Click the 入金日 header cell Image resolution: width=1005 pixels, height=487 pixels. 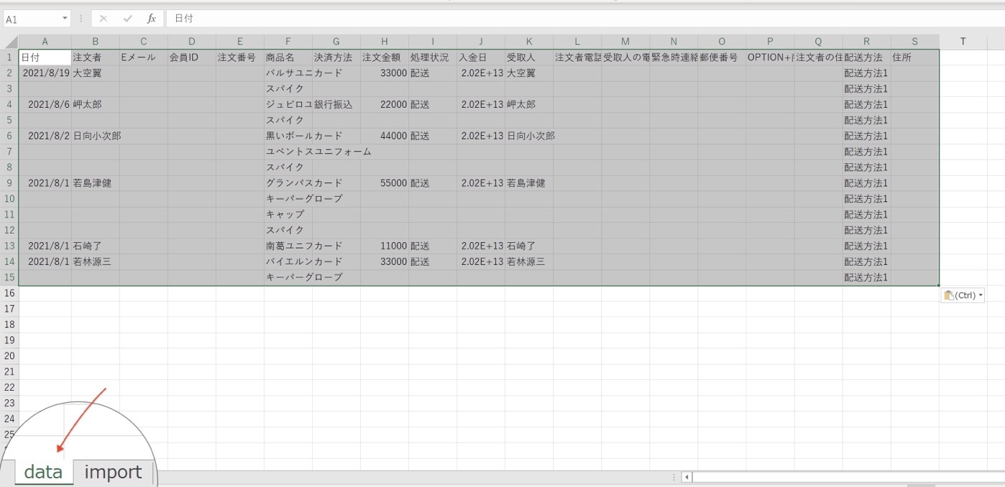pyautogui.click(x=481, y=57)
